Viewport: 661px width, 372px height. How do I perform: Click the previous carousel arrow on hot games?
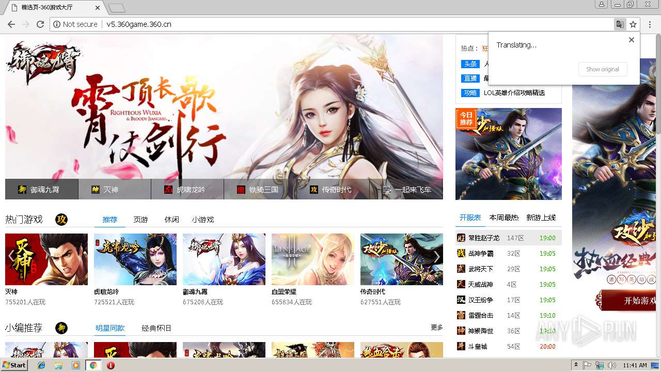click(x=11, y=256)
